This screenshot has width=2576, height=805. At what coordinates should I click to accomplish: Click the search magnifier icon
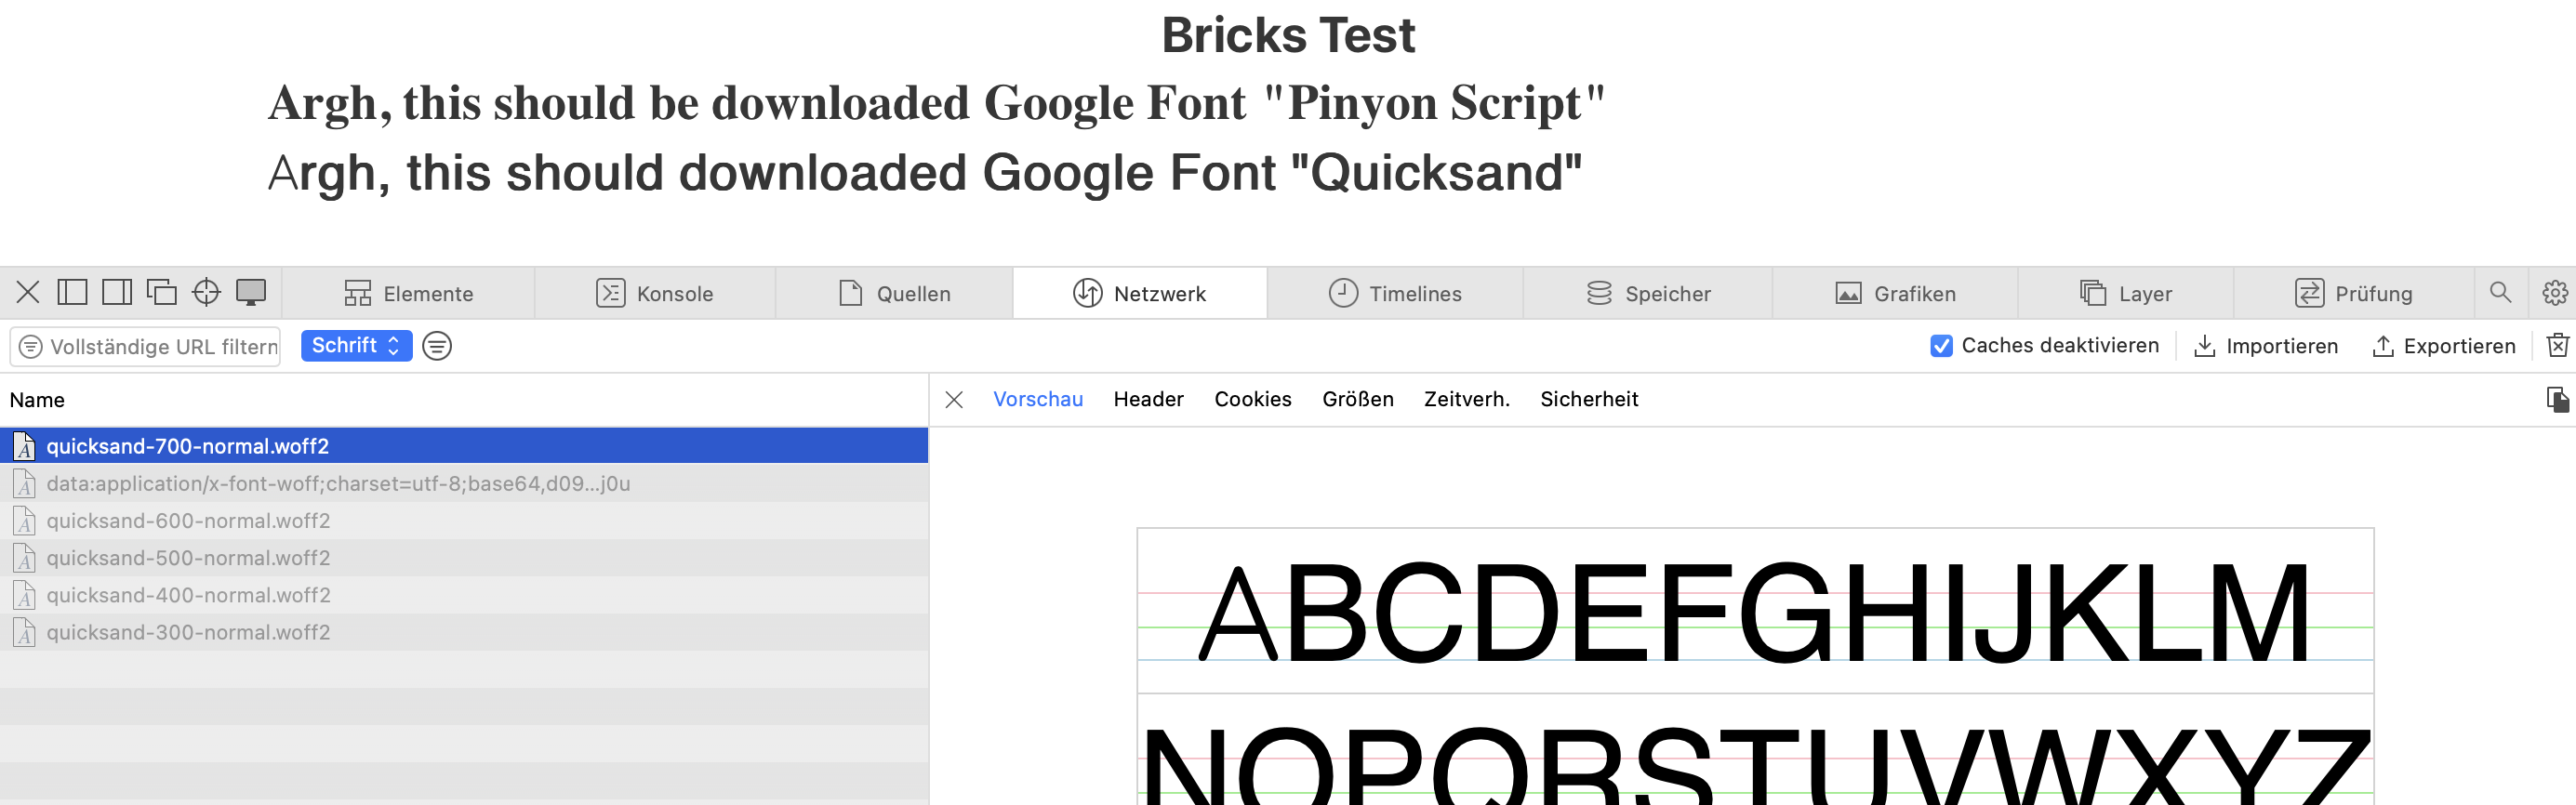[2500, 293]
